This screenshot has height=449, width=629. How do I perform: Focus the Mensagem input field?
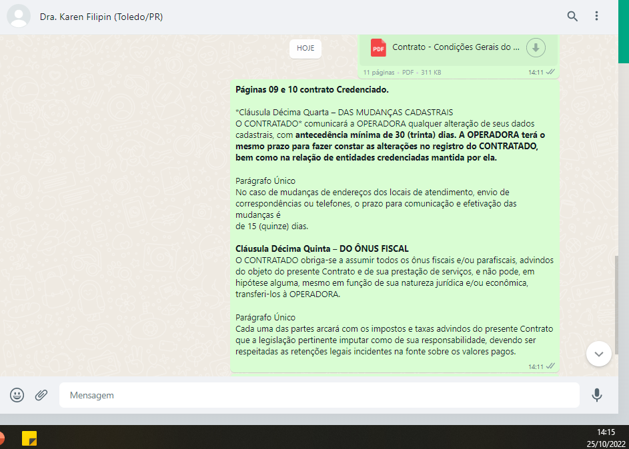(x=319, y=395)
